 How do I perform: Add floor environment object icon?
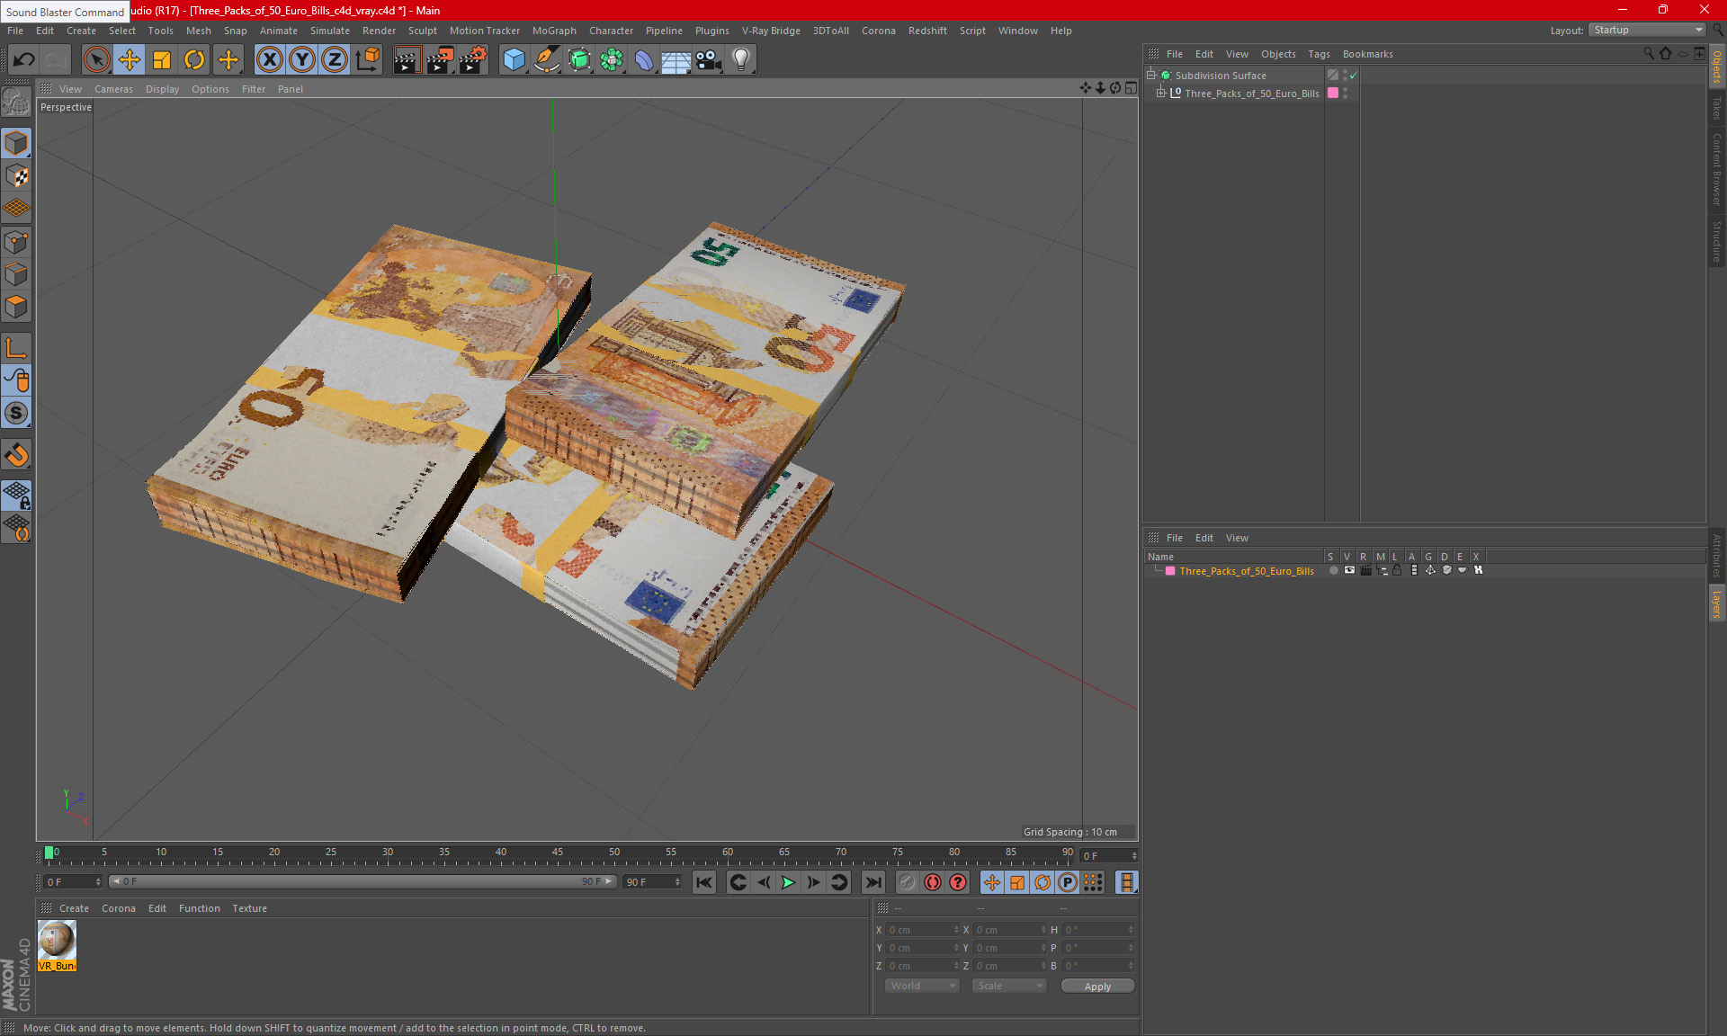coord(676,60)
